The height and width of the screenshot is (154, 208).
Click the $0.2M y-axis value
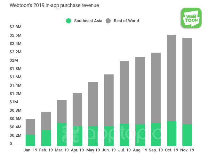click(16, 135)
